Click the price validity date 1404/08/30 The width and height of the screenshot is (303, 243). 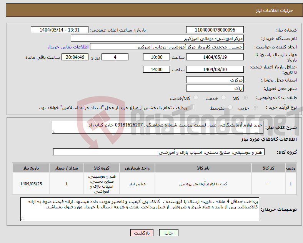pos(215,69)
